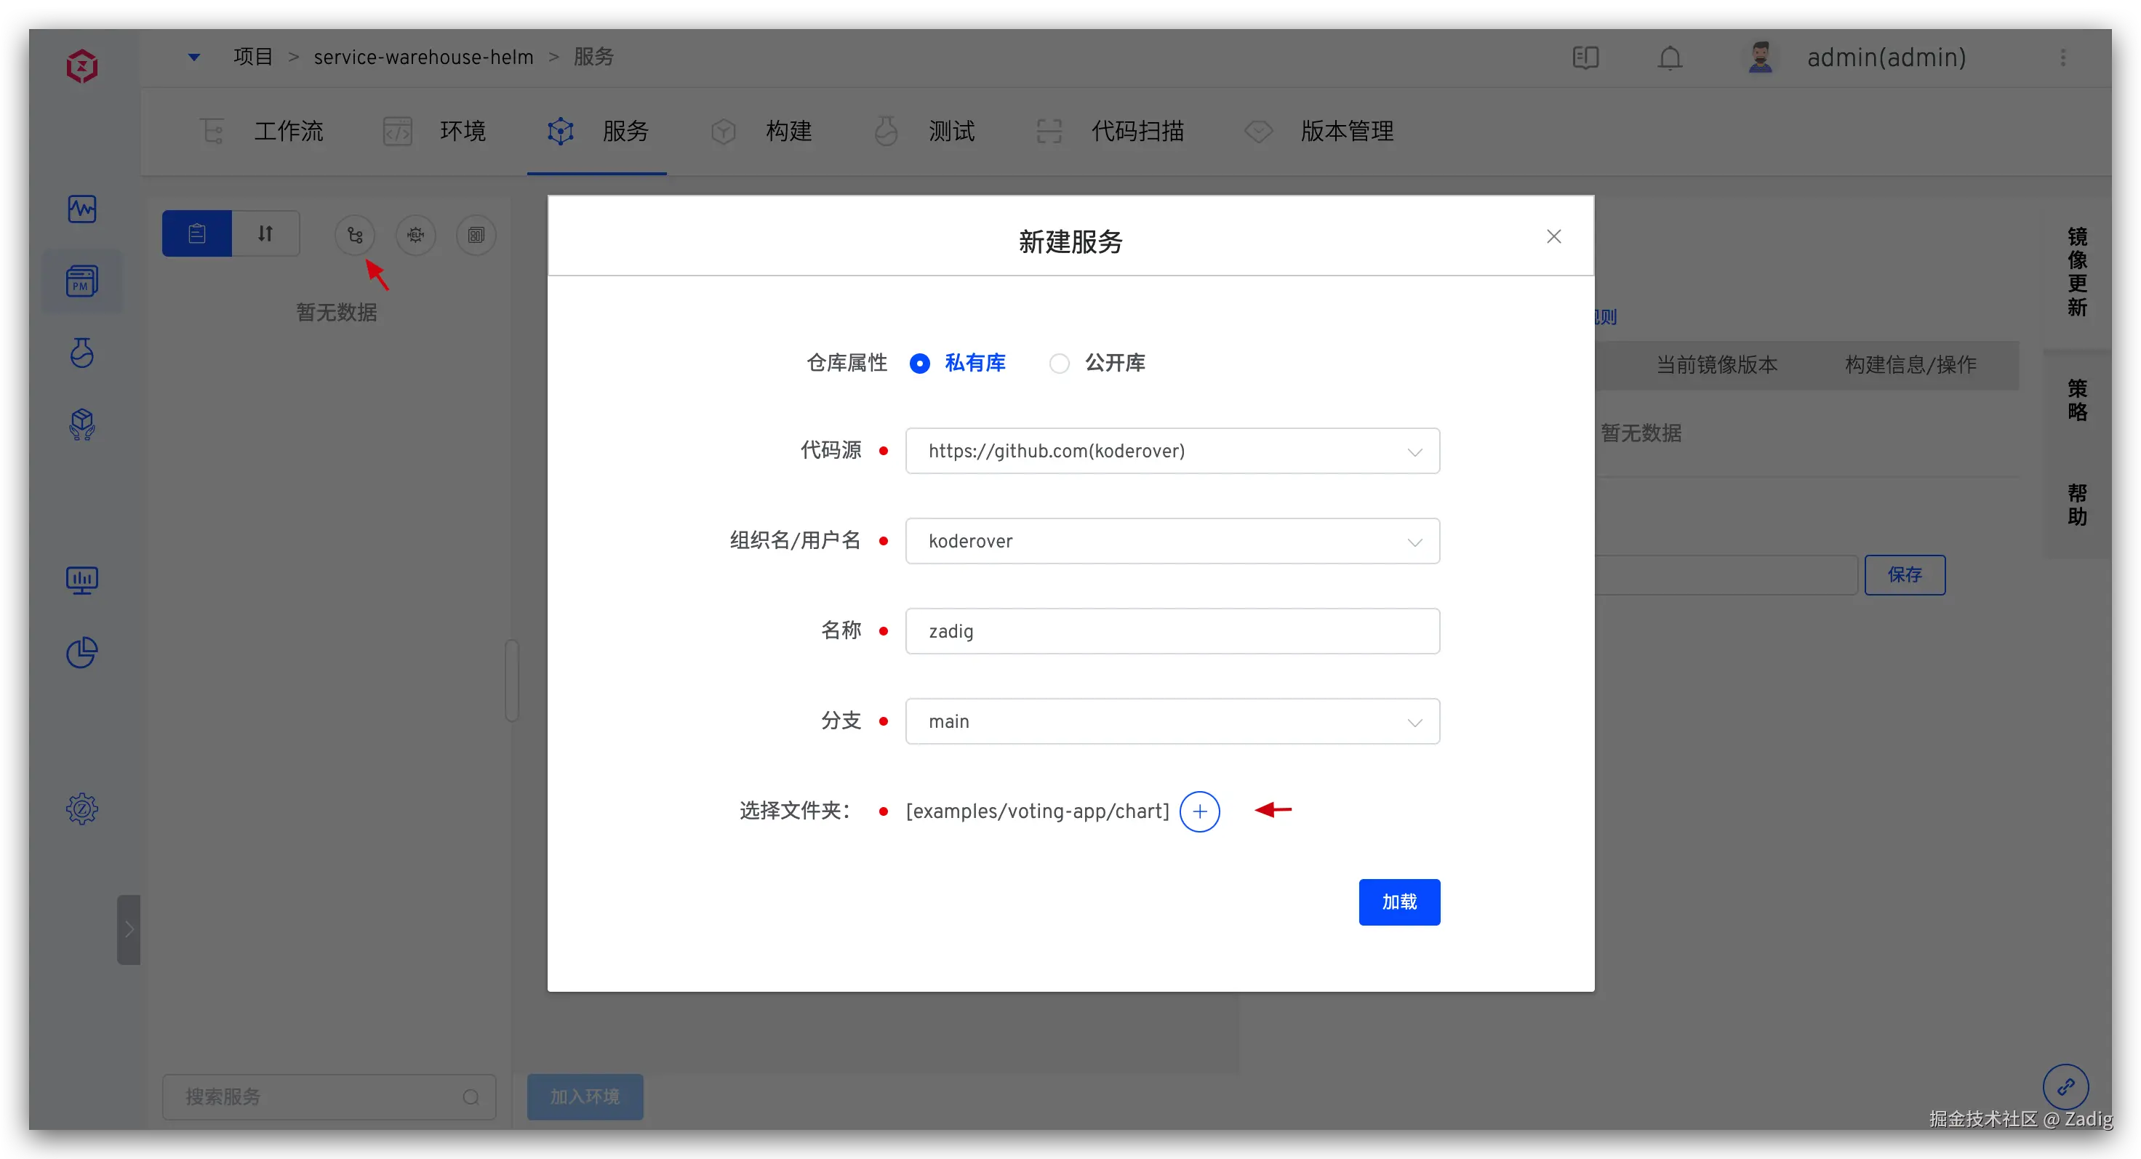This screenshot has height=1159, width=2141.
Task: Open the data dashboard monitor sidebar icon
Action: [x=81, y=580]
